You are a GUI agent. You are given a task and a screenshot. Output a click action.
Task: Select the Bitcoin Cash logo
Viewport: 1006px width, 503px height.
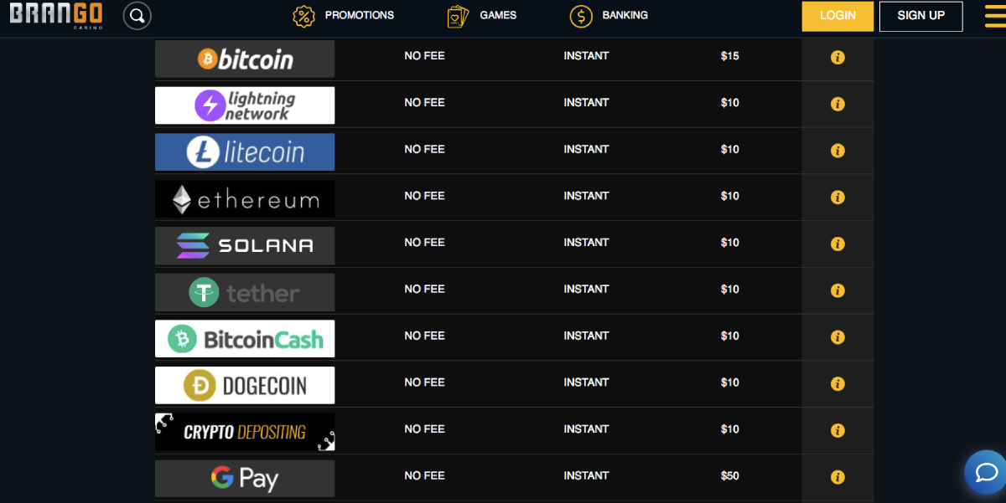click(x=245, y=339)
